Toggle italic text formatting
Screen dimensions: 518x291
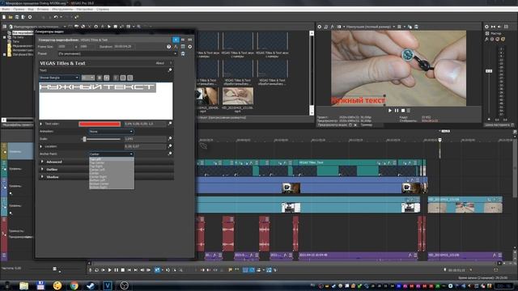106,78
